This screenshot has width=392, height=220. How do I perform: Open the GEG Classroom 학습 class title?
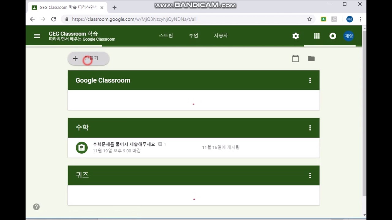(73, 34)
